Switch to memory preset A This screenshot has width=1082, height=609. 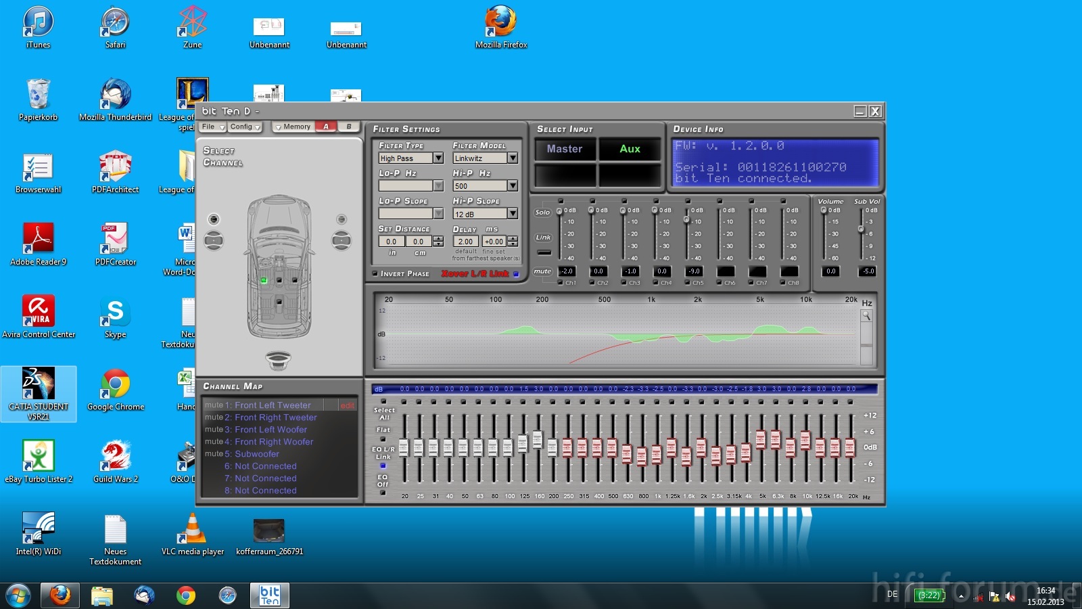(326, 127)
